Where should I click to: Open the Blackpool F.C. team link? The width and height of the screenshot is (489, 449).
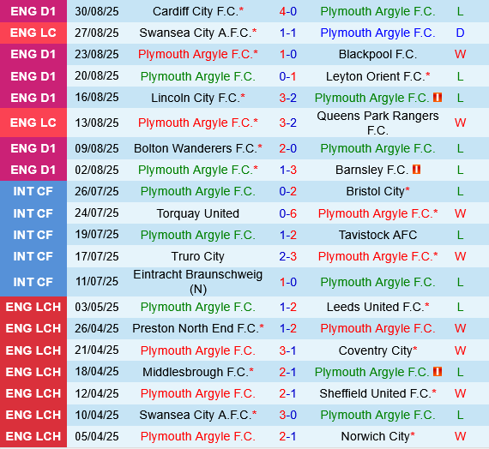(x=377, y=55)
